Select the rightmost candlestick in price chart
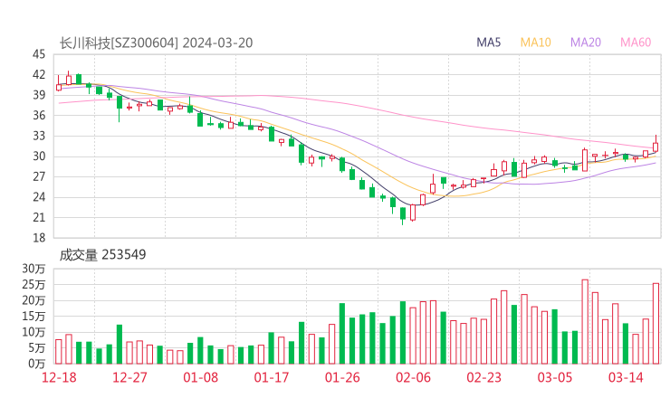The height and width of the screenshot is (398, 670). pos(656,145)
